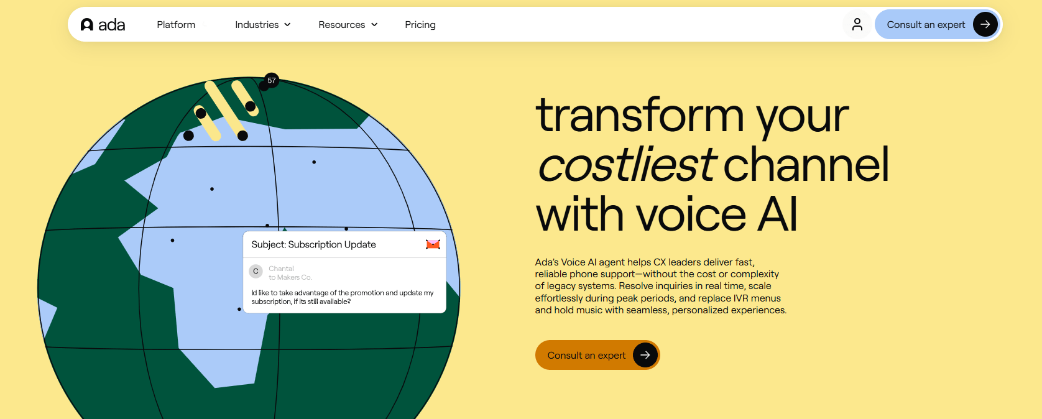Expand the Industries dropdown
Viewport: 1042px width, 419px height.
click(263, 25)
